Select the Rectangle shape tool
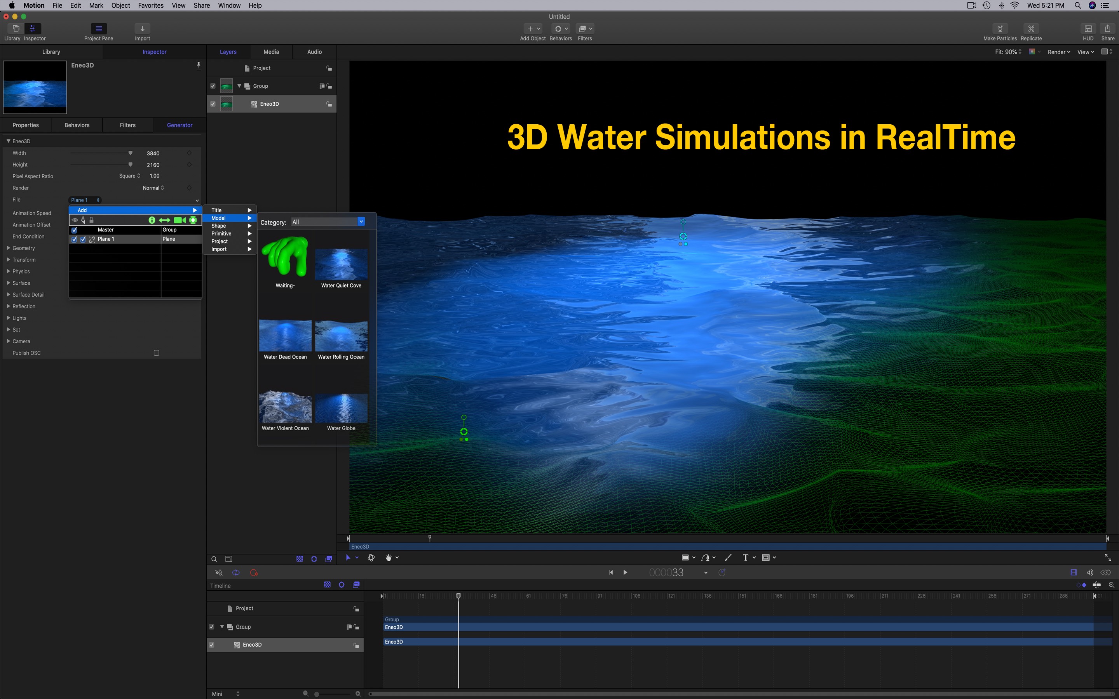Viewport: 1119px width, 699px height. pos(685,558)
